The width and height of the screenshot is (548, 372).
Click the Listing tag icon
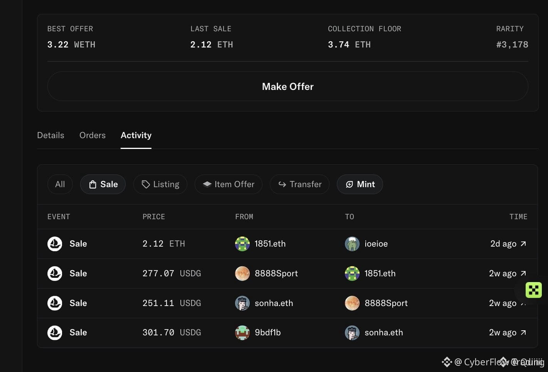146,184
